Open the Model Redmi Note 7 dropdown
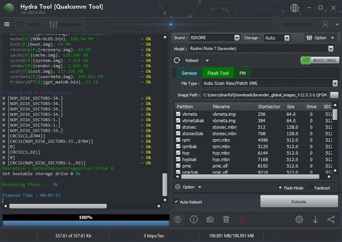The image size is (342, 242). pos(331,49)
